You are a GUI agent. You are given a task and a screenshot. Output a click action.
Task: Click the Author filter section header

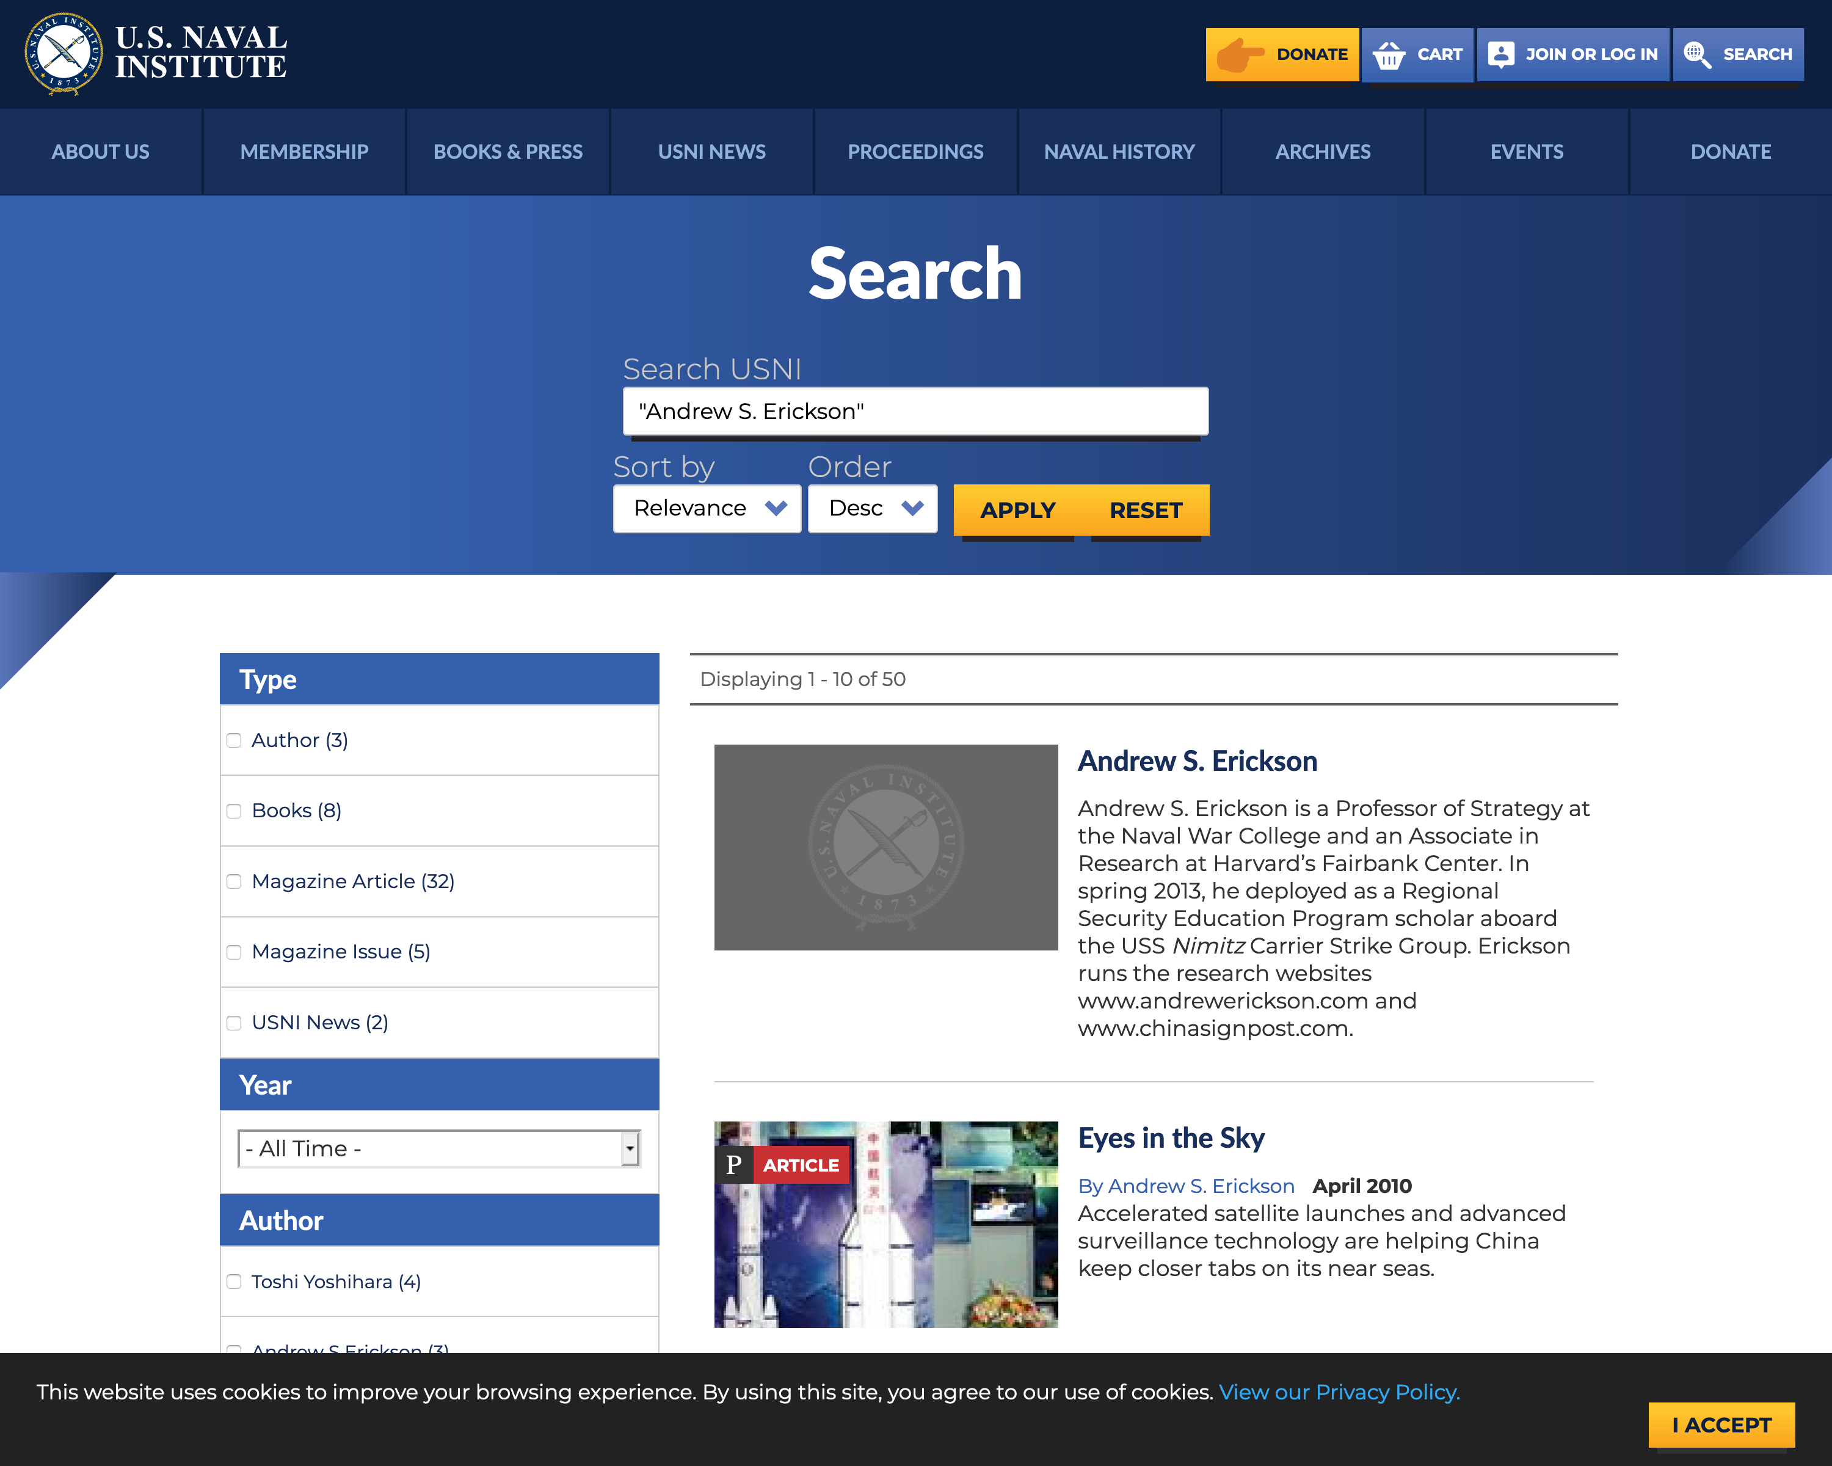pos(439,1220)
